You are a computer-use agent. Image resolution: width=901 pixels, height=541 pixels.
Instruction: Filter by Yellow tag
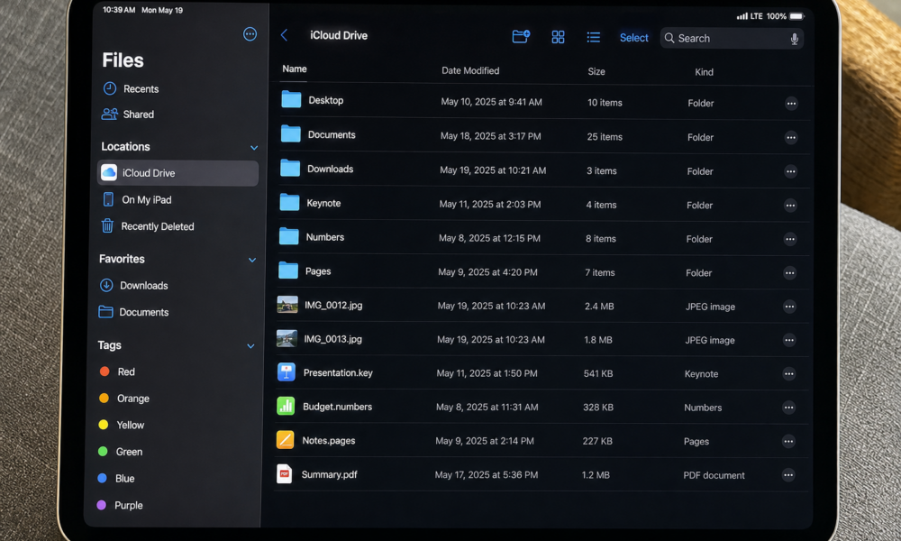click(x=122, y=425)
